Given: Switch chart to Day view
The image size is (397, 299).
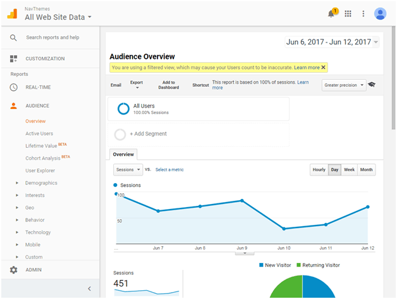Looking at the screenshot, I should [334, 170].
